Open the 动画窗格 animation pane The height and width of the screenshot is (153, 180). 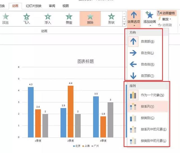[x=166, y=13]
